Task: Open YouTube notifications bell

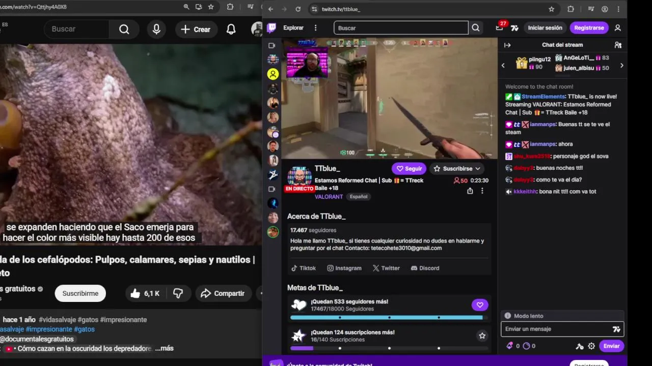Action: coord(231,29)
